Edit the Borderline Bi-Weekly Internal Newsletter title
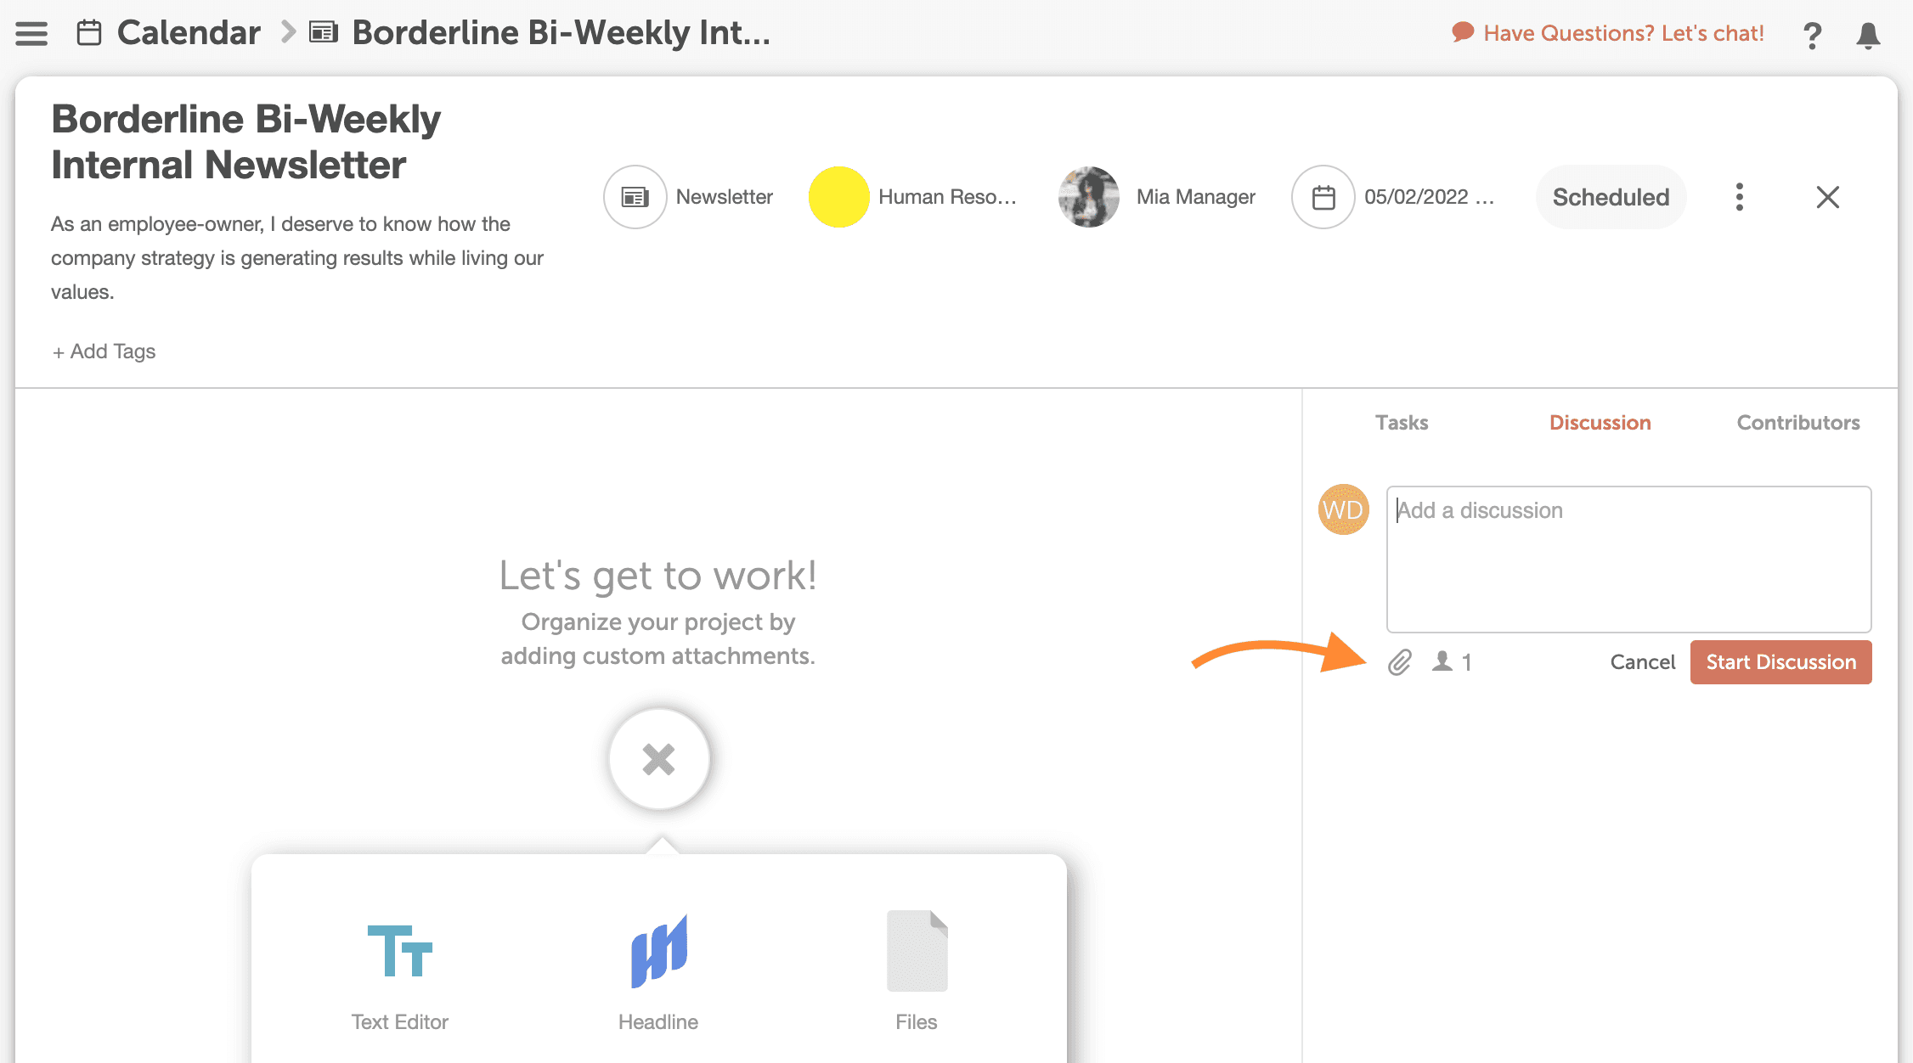Screen dimensions: 1913x1063 tap(246, 142)
